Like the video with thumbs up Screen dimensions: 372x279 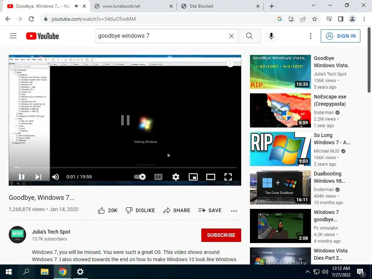(108, 210)
